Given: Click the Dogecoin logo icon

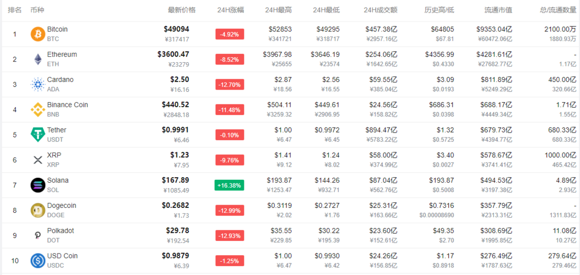Looking at the screenshot, I should coord(38,210).
